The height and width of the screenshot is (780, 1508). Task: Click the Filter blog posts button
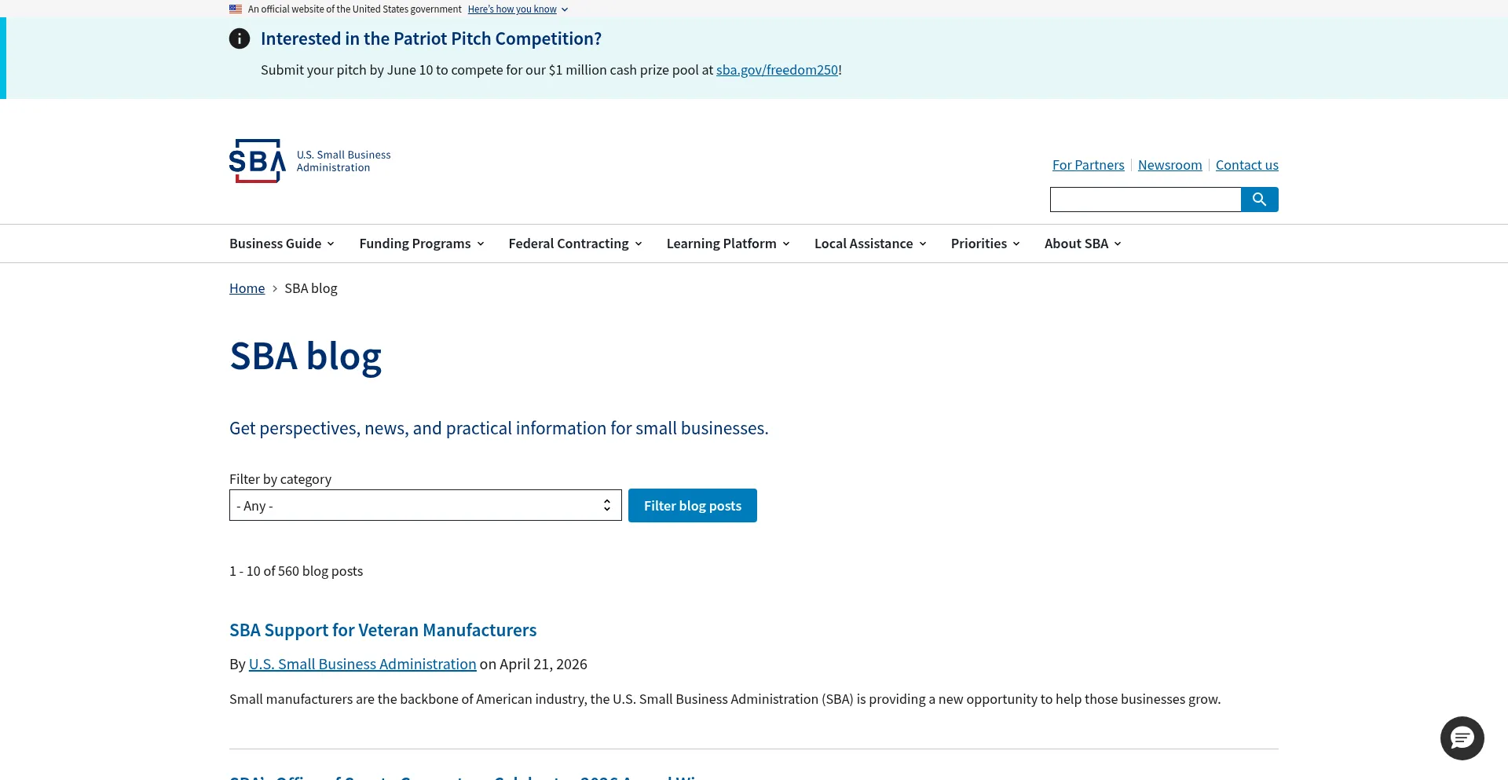click(693, 505)
